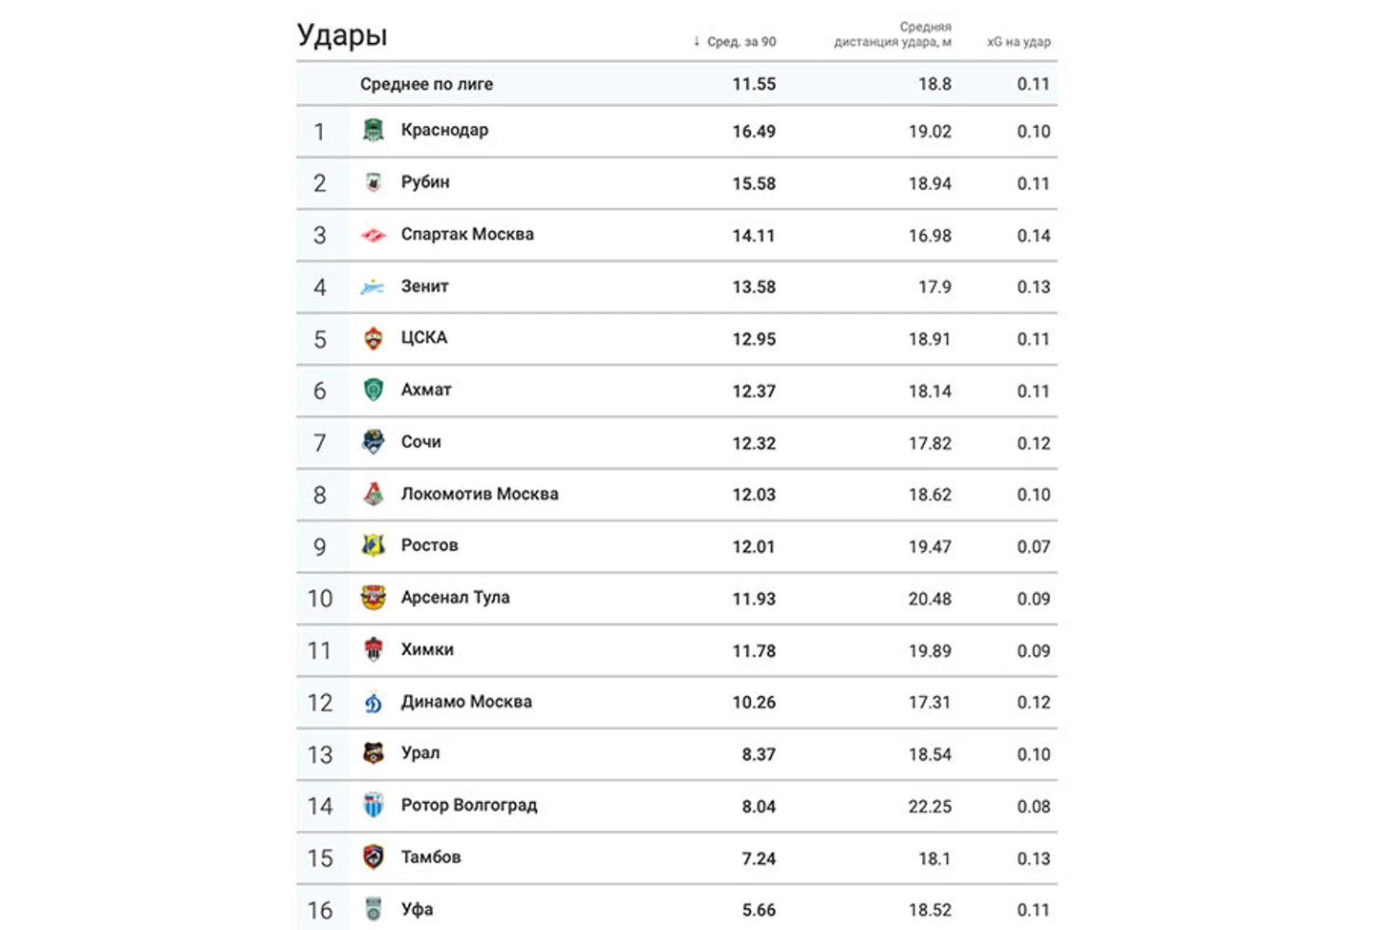Click the Краснодар club logo

point(374,130)
